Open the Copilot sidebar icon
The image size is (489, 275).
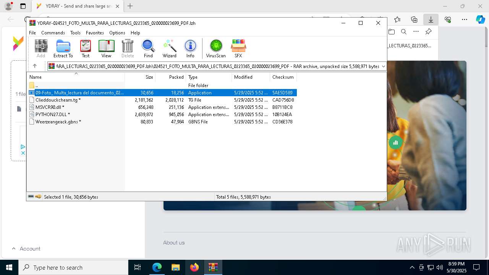coord(481,20)
